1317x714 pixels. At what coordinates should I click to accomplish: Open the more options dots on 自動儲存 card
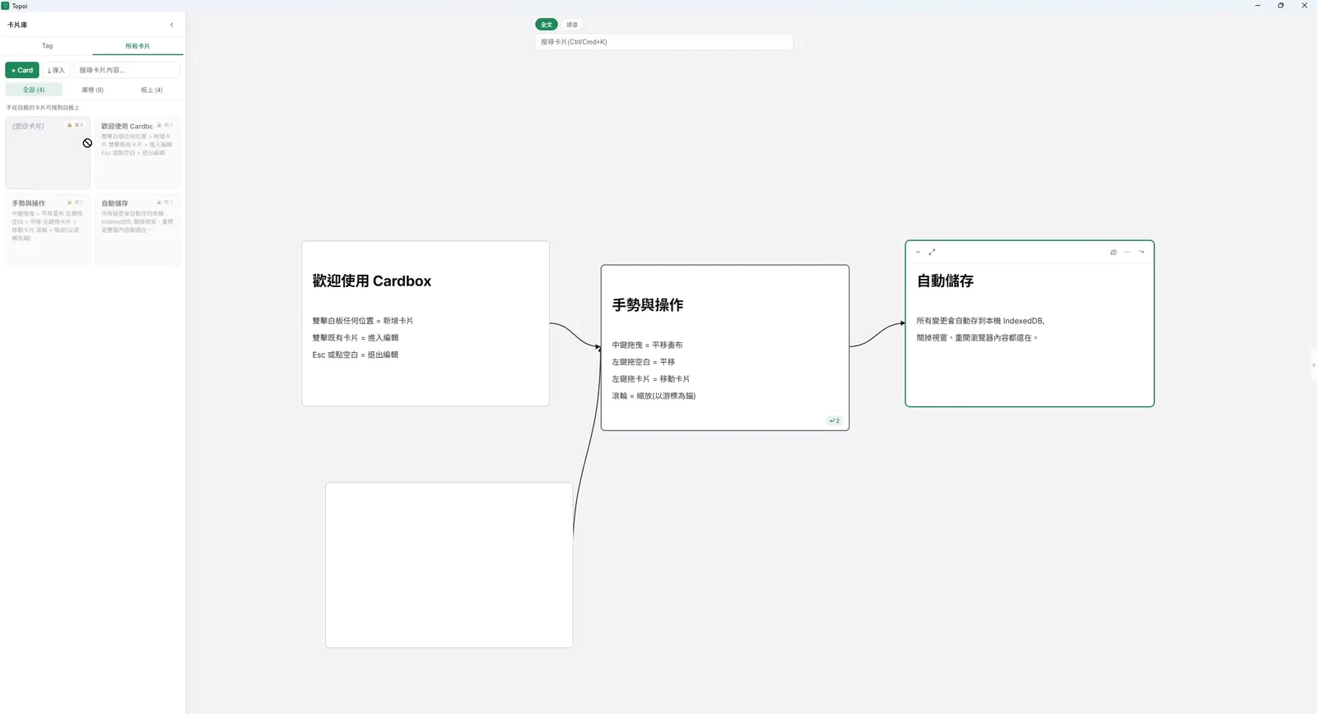(1128, 253)
